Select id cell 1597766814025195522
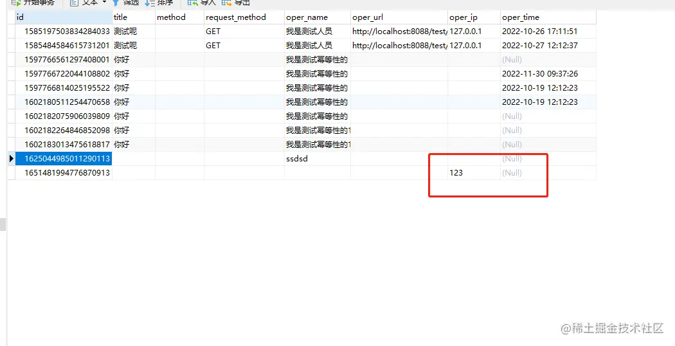The height and width of the screenshot is (346, 675). click(63, 88)
